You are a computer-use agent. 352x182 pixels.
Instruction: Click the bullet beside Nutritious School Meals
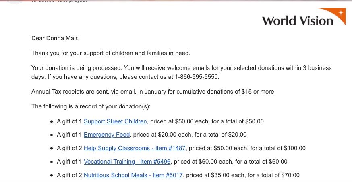pyautogui.click(x=52, y=175)
